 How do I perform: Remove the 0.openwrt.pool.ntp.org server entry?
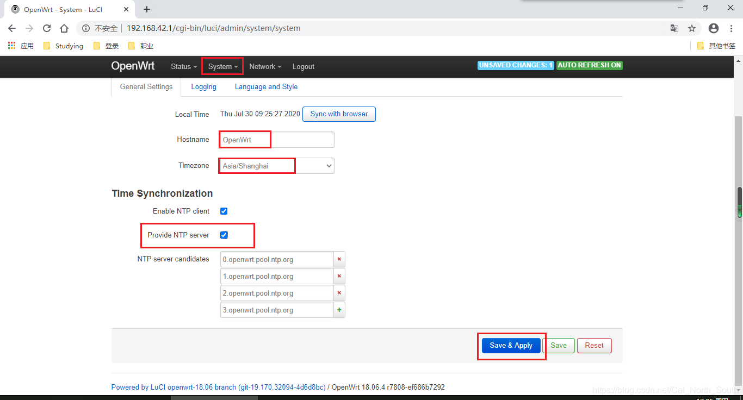tap(339, 260)
